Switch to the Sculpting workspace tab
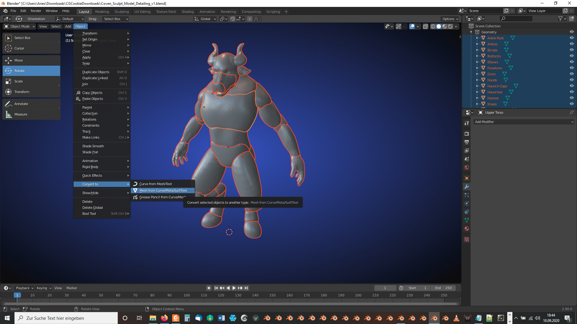The width and height of the screenshot is (577, 324). pos(121,12)
